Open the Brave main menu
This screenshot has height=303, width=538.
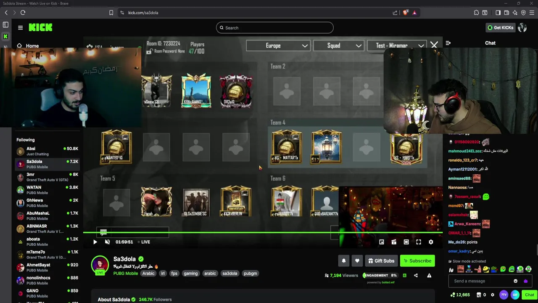532,13
